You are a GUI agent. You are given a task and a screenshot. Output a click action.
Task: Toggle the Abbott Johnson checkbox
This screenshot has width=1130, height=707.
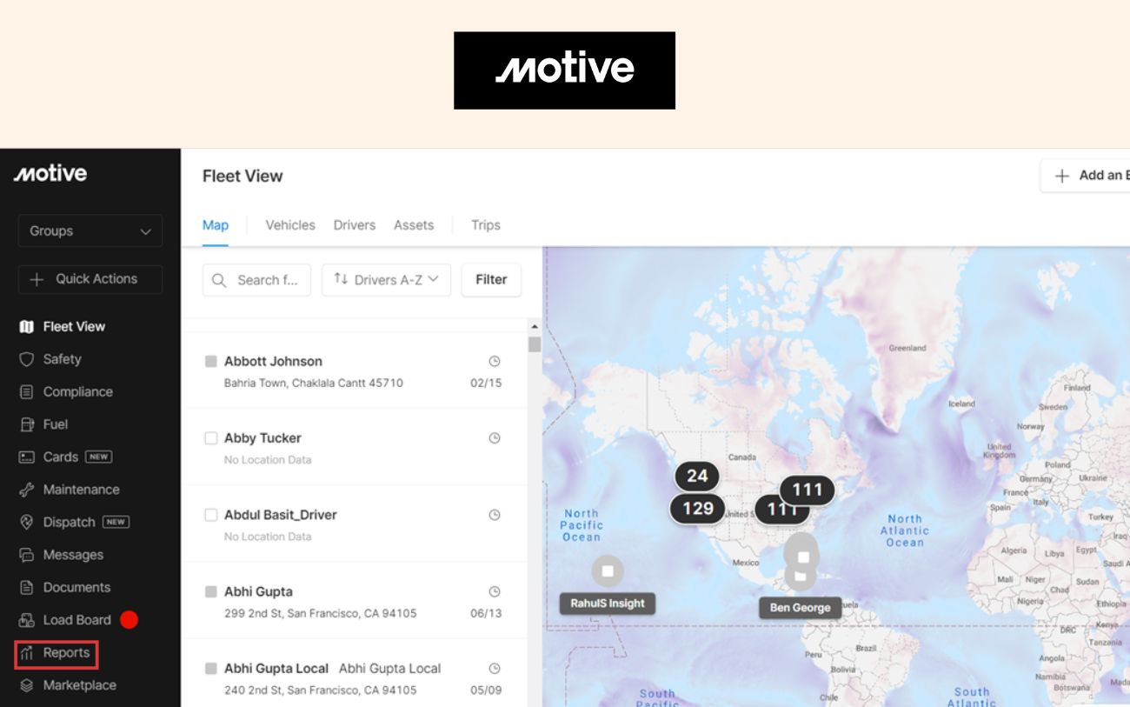210,362
